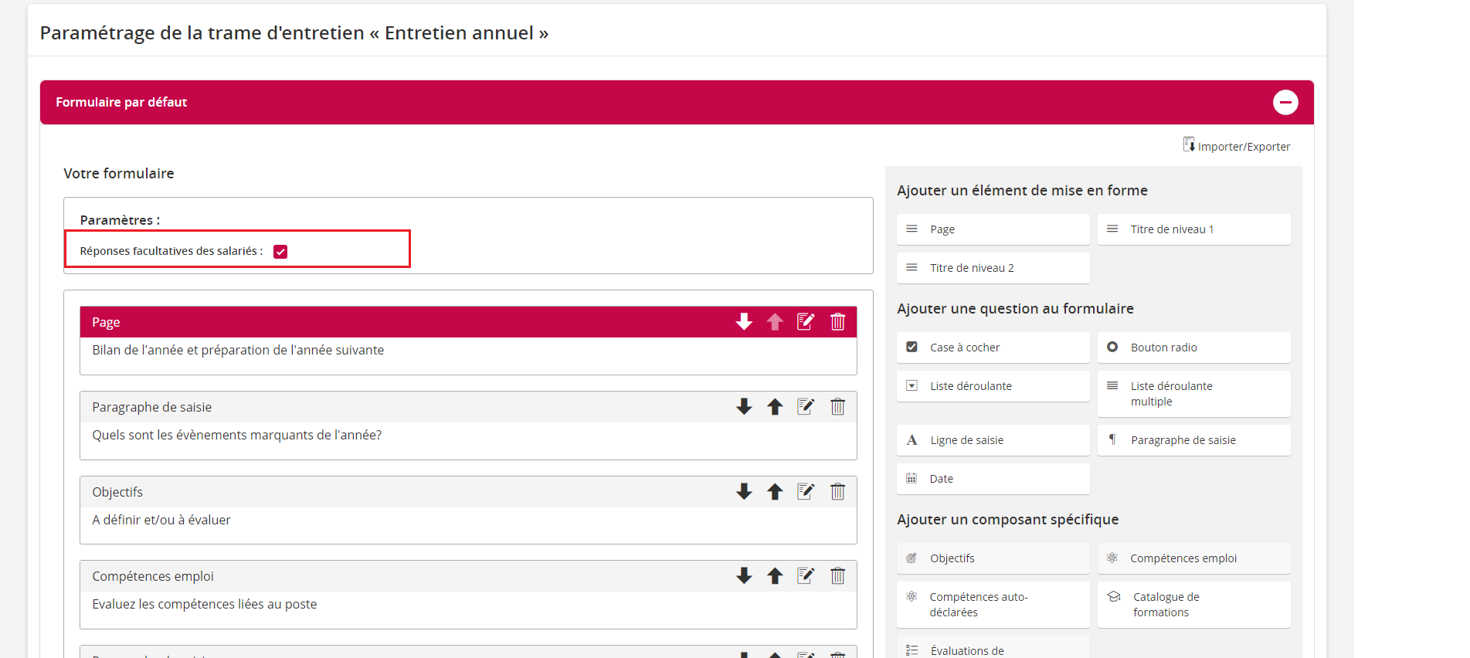
Task: Add Catalogue de formations component
Action: 1193,605
